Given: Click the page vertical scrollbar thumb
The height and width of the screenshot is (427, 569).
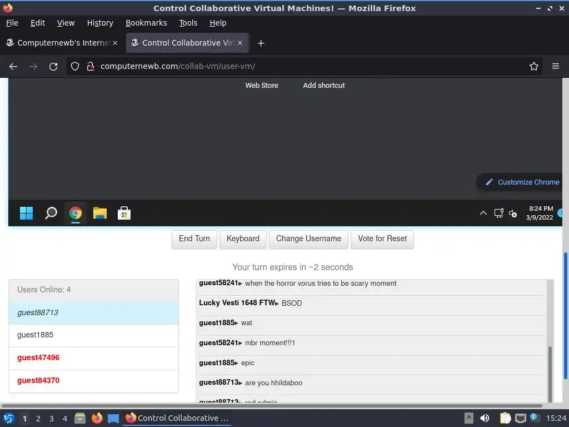Looking at the screenshot, I should click(x=565, y=316).
